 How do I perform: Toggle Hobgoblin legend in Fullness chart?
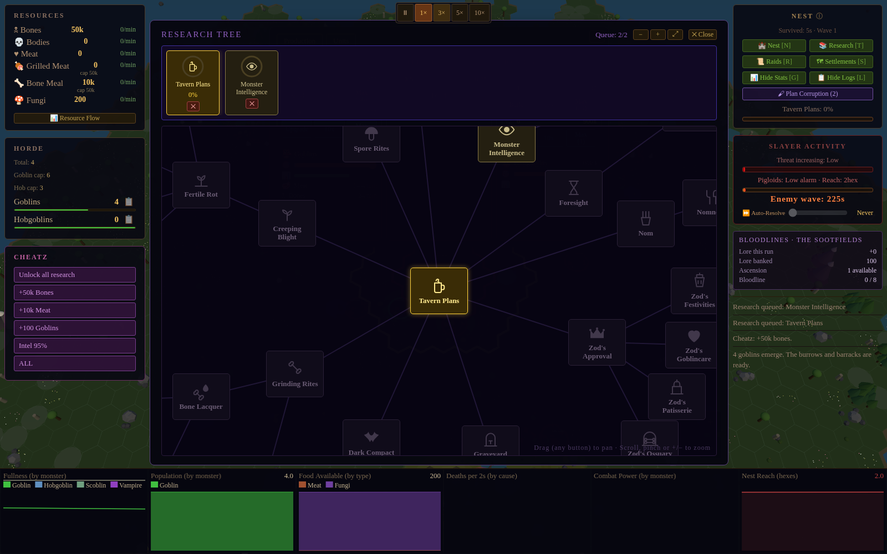click(54, 485)
